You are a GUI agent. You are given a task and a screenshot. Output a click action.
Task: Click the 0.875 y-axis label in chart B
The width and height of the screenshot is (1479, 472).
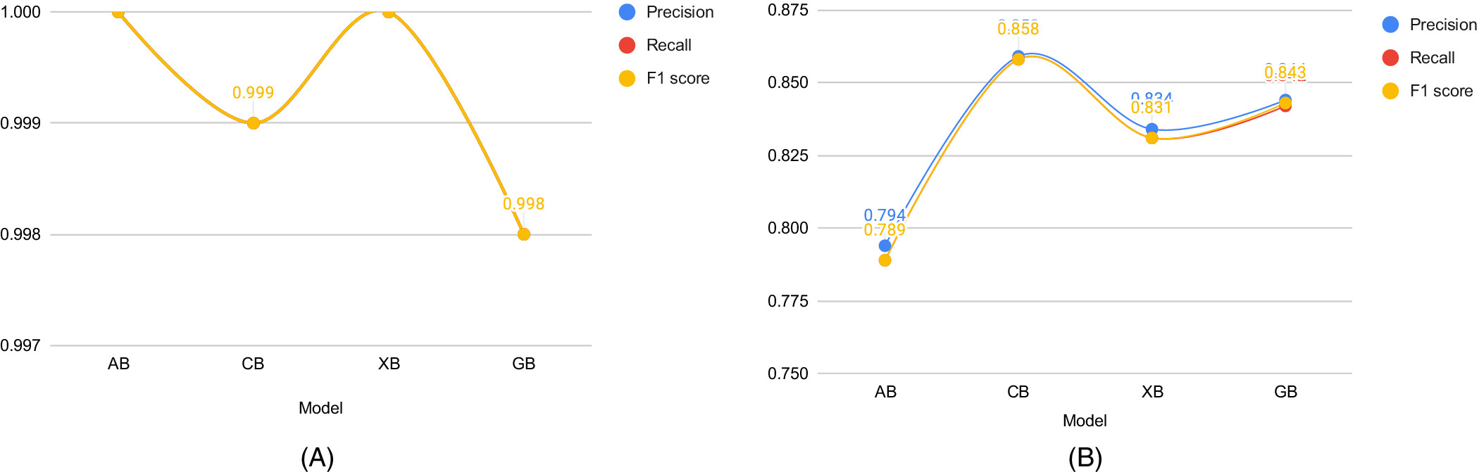click(x=788, y=10)
